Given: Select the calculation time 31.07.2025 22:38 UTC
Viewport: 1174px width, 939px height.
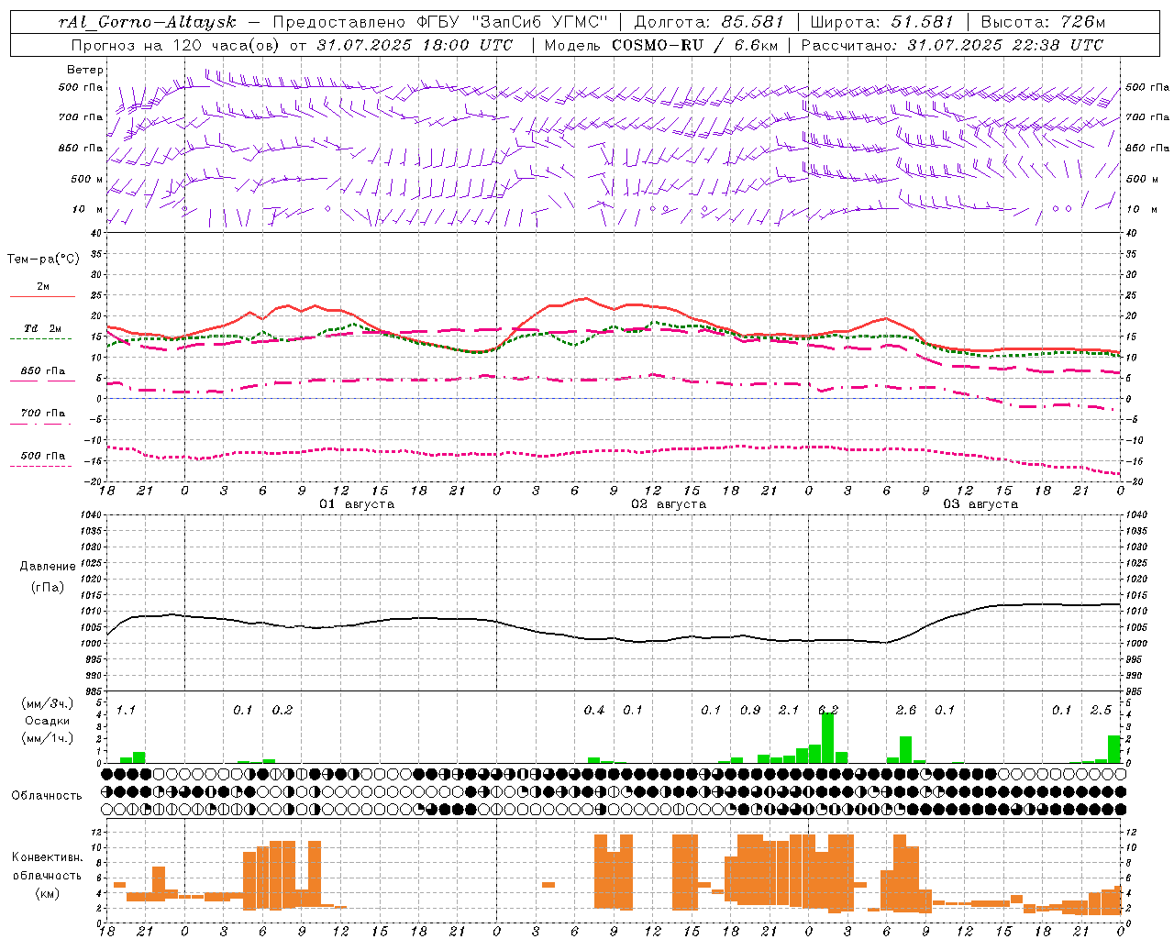Looking at the screenshot, I should tap(1005, 45).
